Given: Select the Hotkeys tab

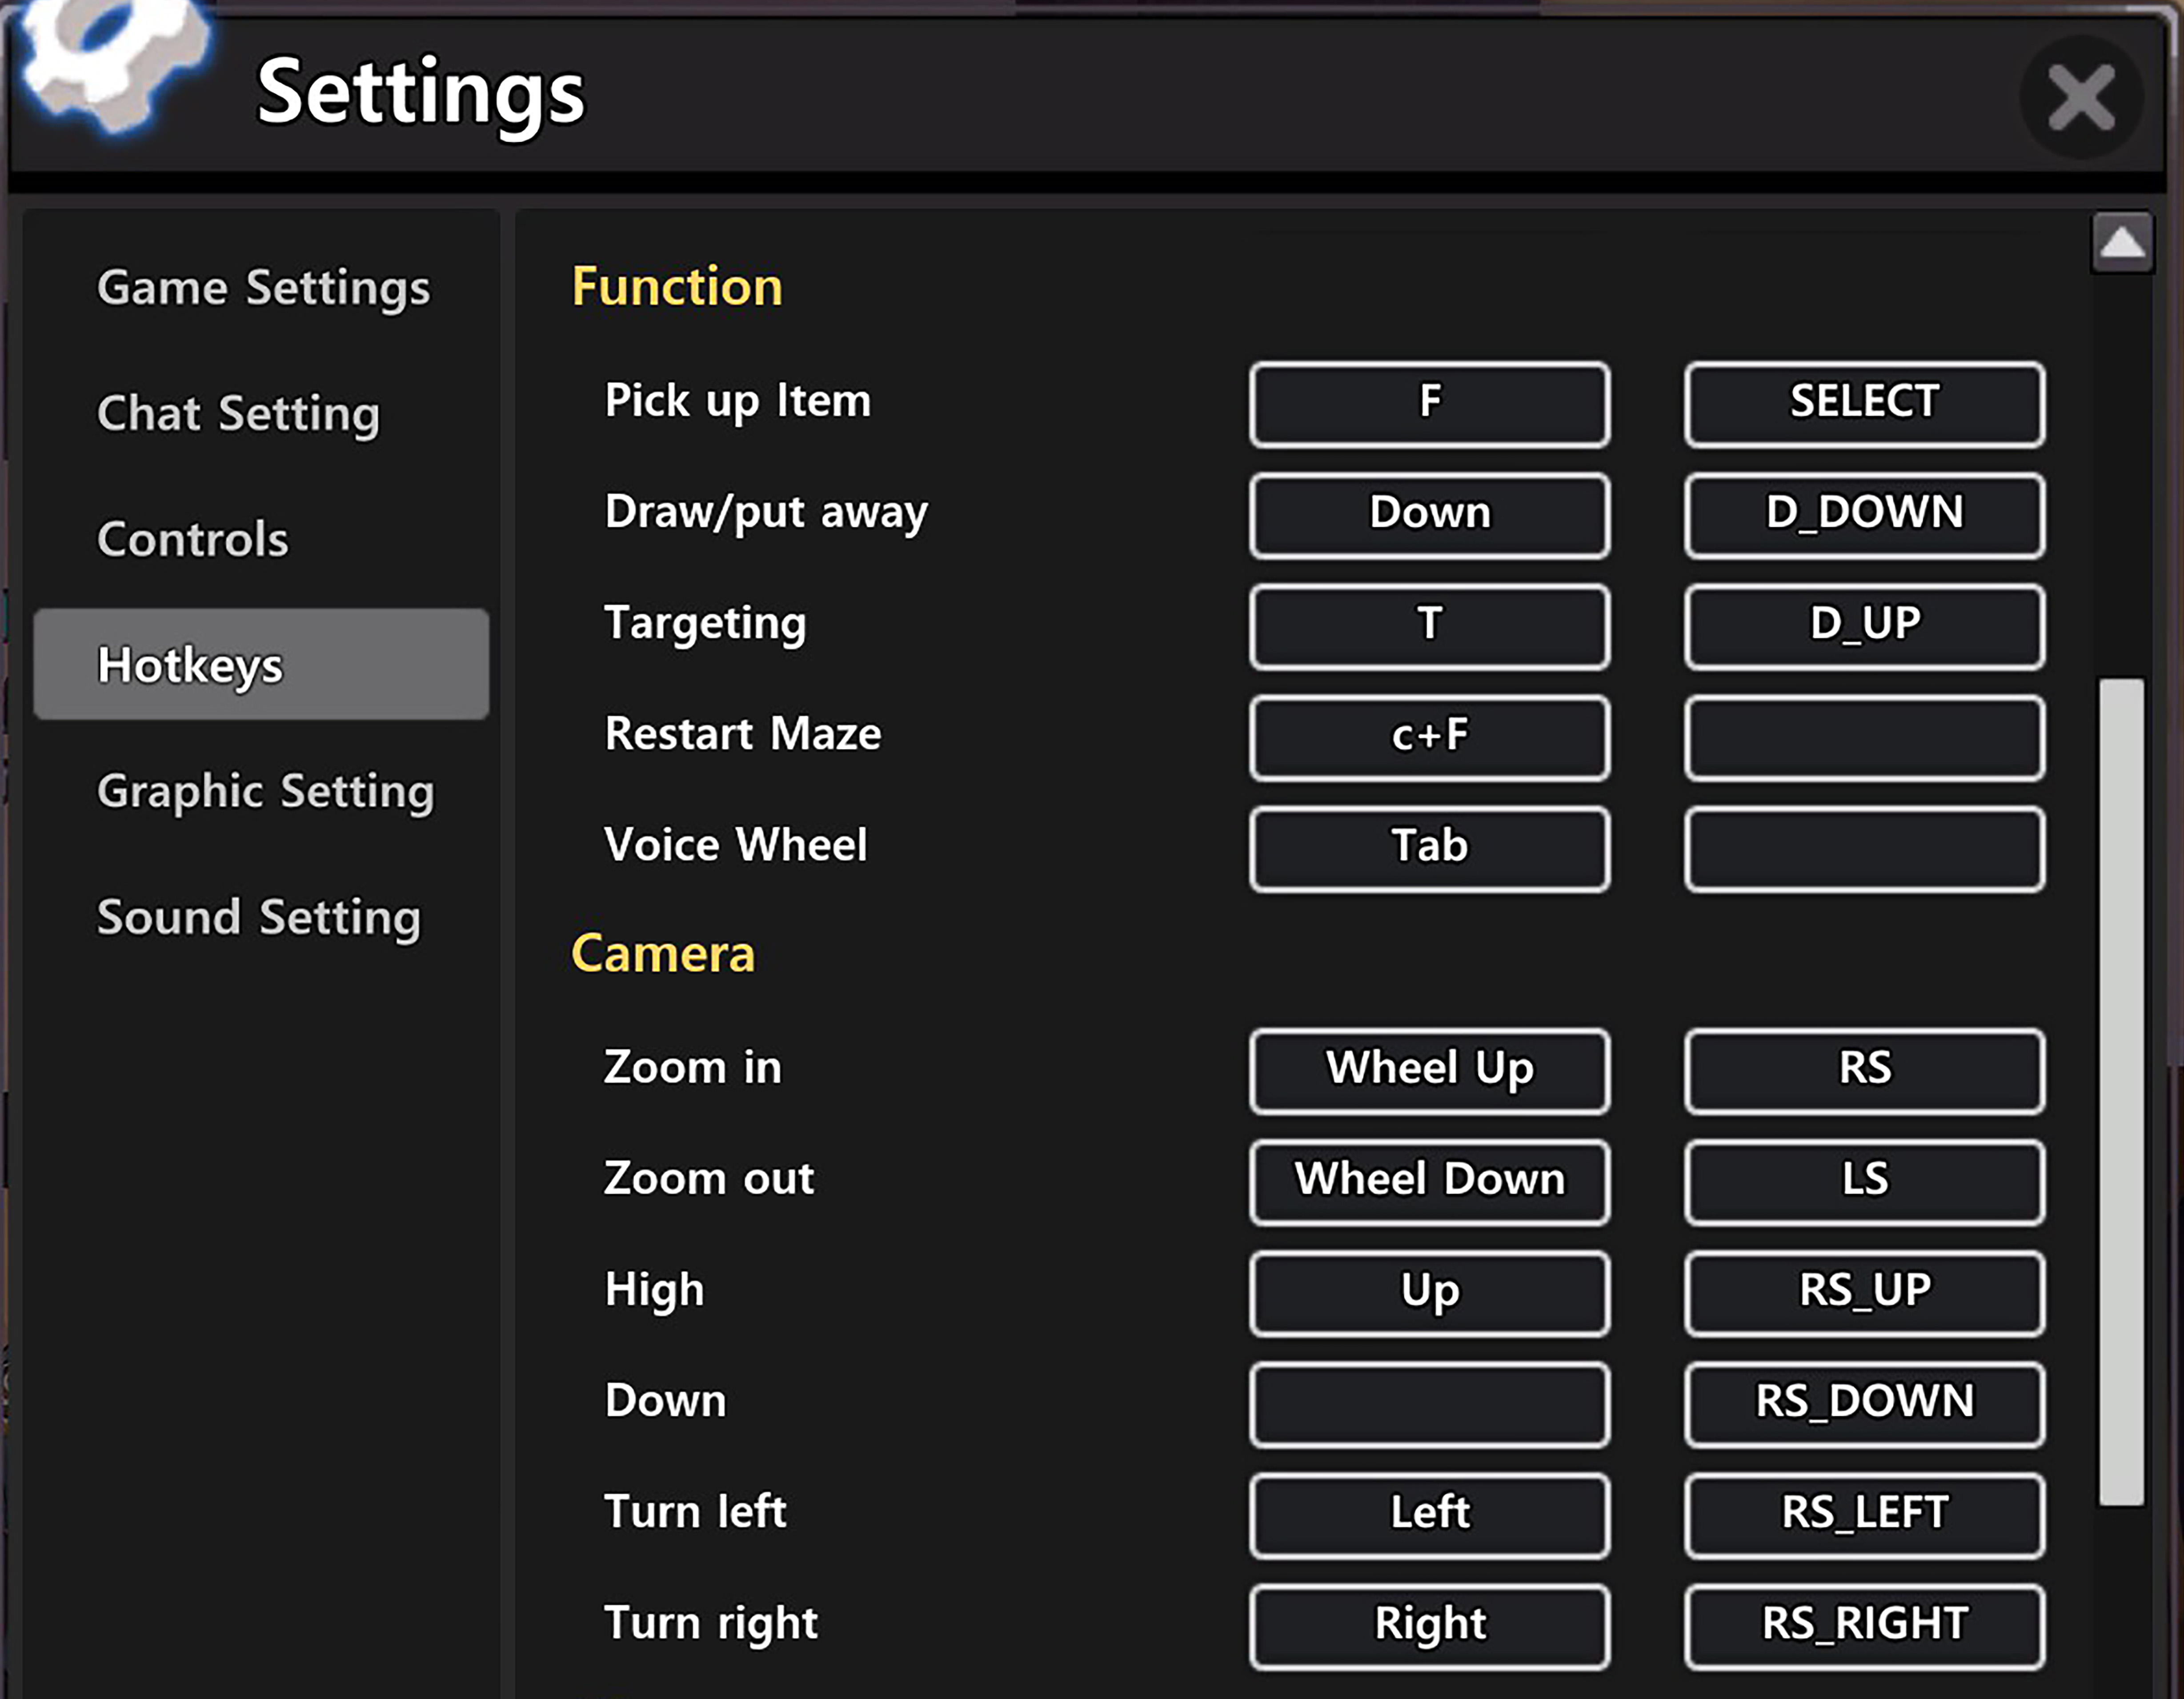Looking at the screenshot, I should 261,665.
